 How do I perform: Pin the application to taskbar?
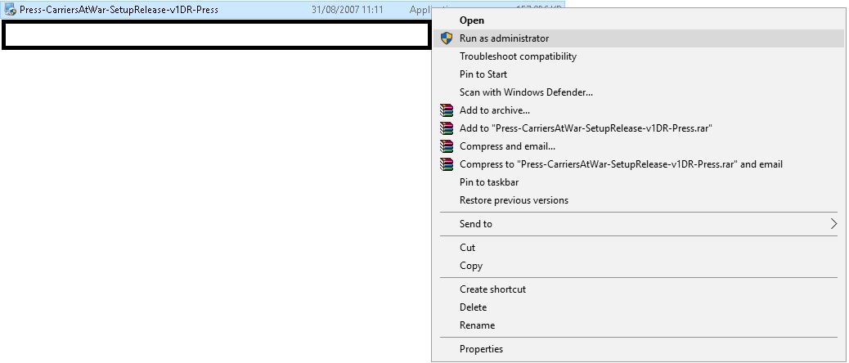click(x=489, y=182)
